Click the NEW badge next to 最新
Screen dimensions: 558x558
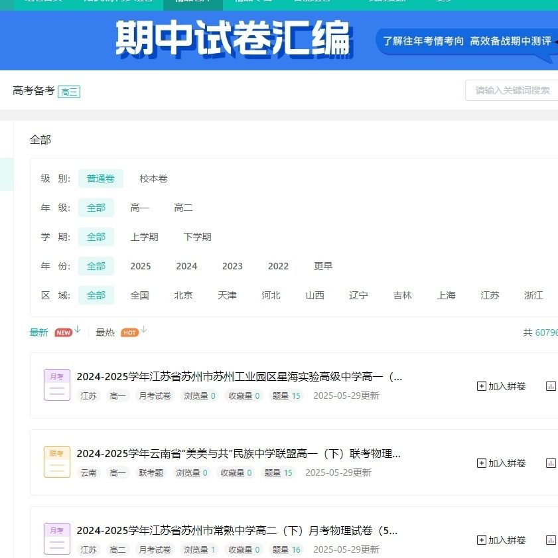(x=63, y=332)
